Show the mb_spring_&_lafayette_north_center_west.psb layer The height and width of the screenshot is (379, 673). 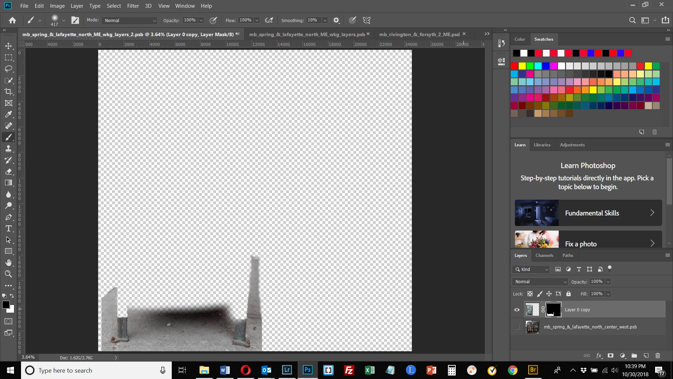point(517,327)
